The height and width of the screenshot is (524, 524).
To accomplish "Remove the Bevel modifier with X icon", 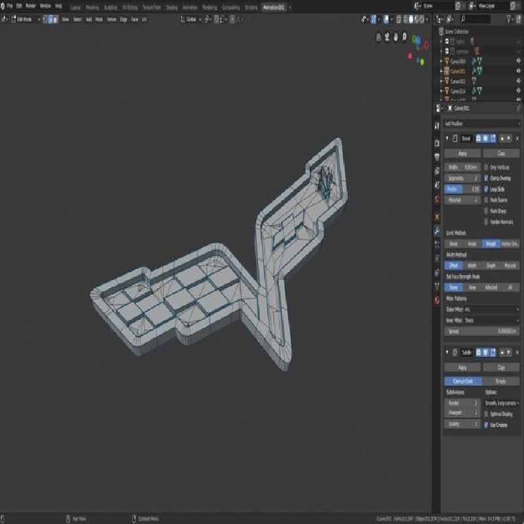I will (517, 138).
